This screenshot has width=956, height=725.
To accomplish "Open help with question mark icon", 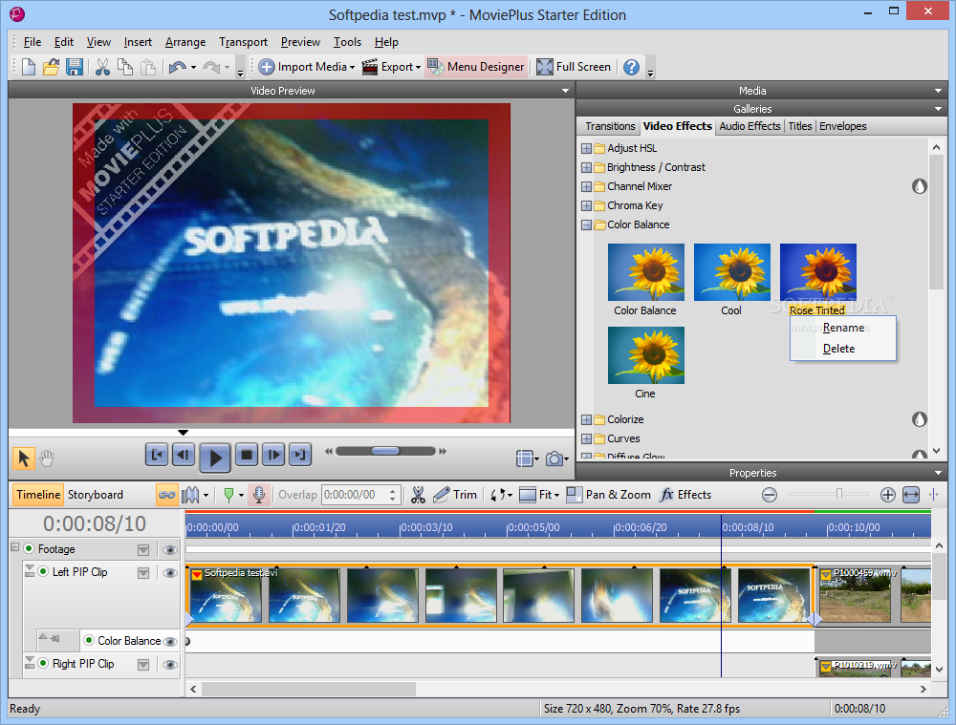I will point(632,67).
